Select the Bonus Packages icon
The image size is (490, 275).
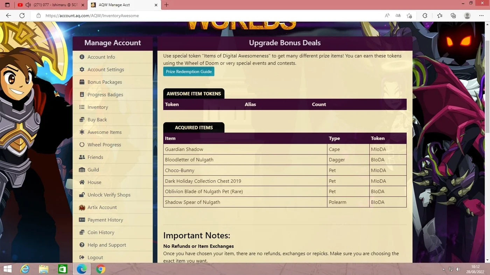point(82,82)
